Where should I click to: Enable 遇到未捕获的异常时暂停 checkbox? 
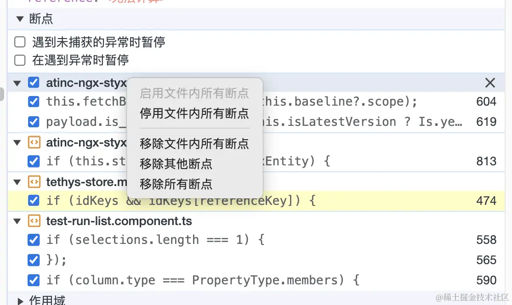(20, 42)
